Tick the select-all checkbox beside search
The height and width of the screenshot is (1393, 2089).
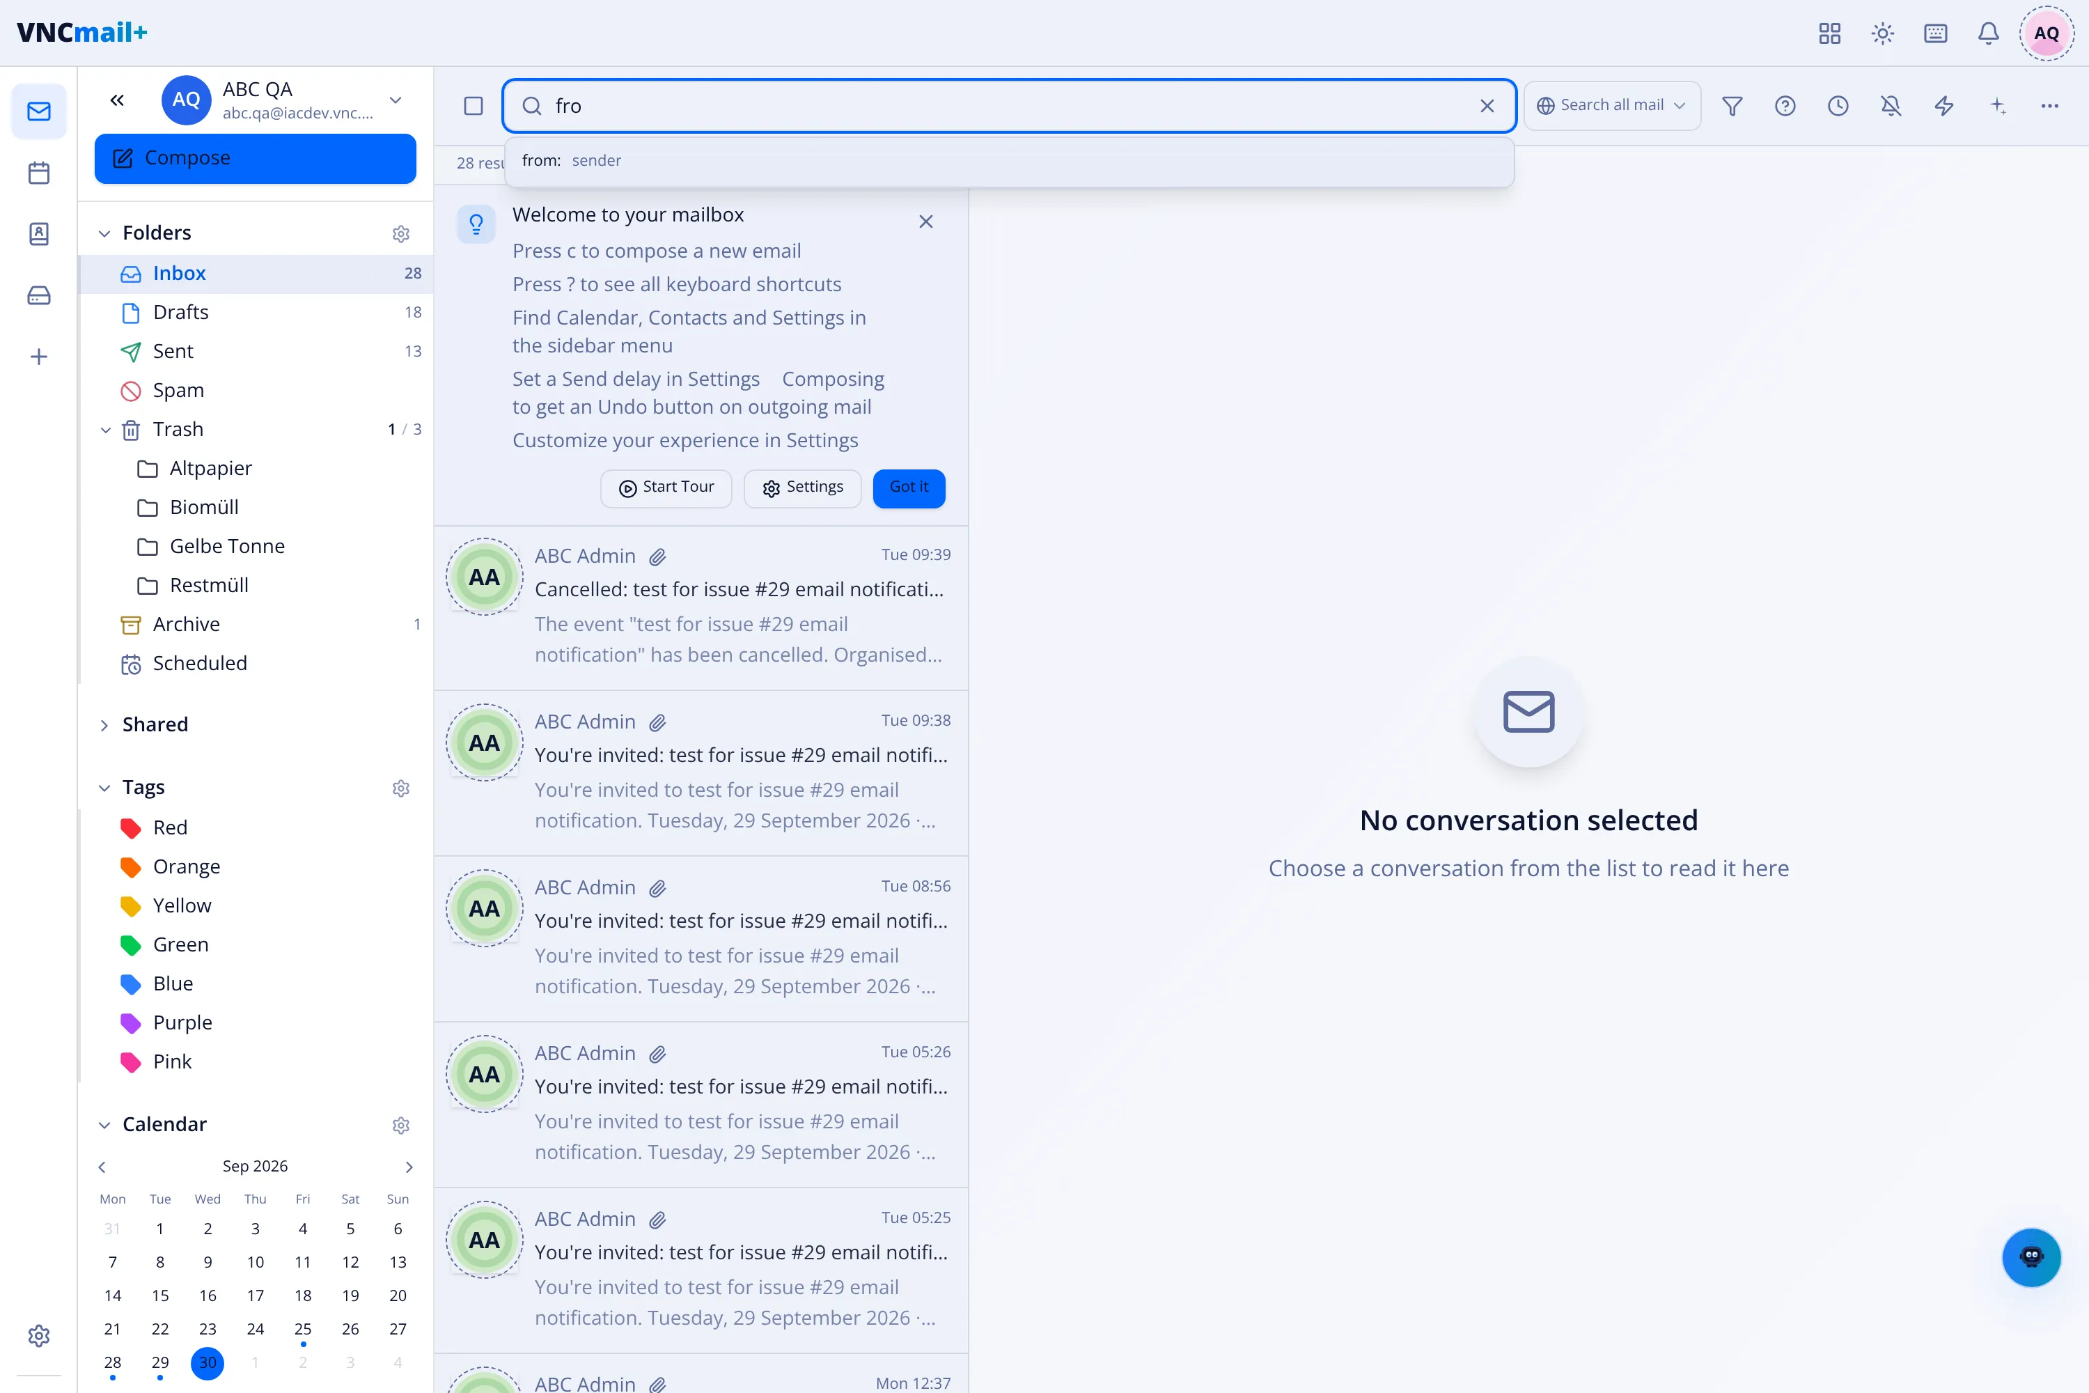[474, 106]
